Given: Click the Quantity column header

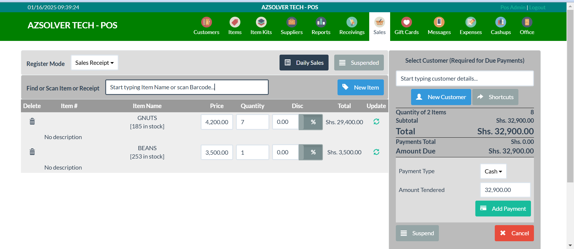Looking at the screenshot, I should pyautogui.click(x=253, y=106).
